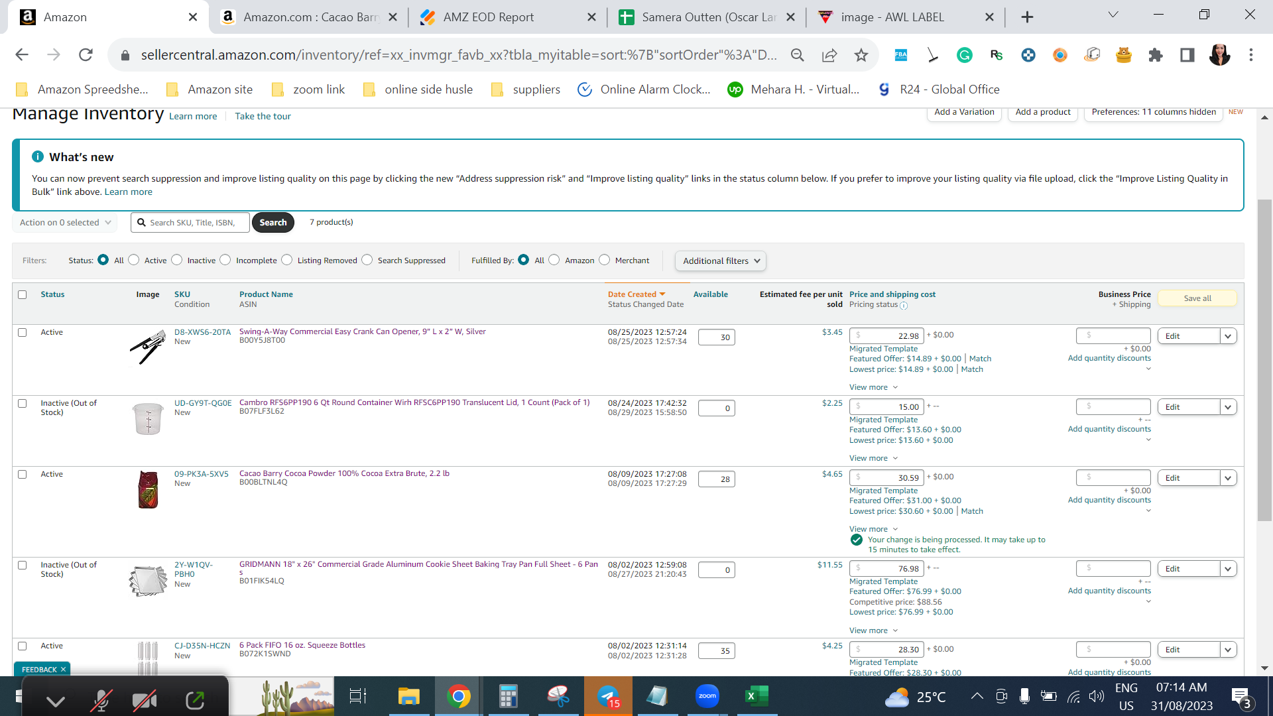Open the Amazon Spreadsheets bookmark folder
The image size is (1273, 716).
(x=82, y=89)
